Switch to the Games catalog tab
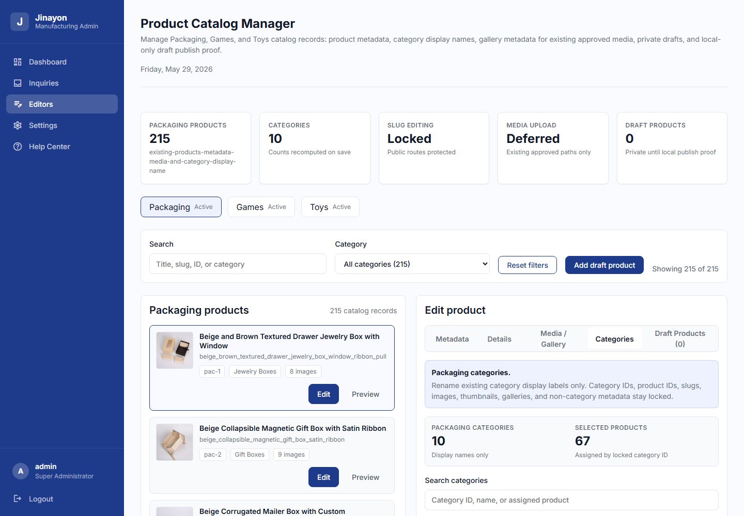This screenshot has height=516, width=744. point(261,207)
